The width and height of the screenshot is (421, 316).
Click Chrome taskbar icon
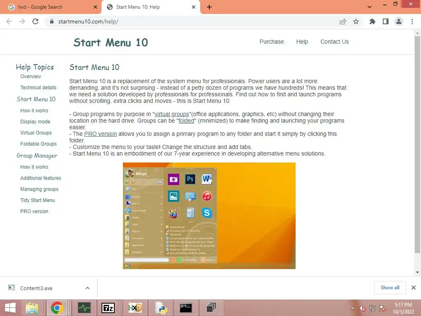[57, 308]
